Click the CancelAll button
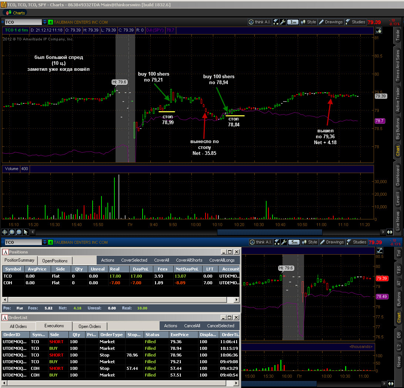The image size is (404, 388). tap(192, 326)
